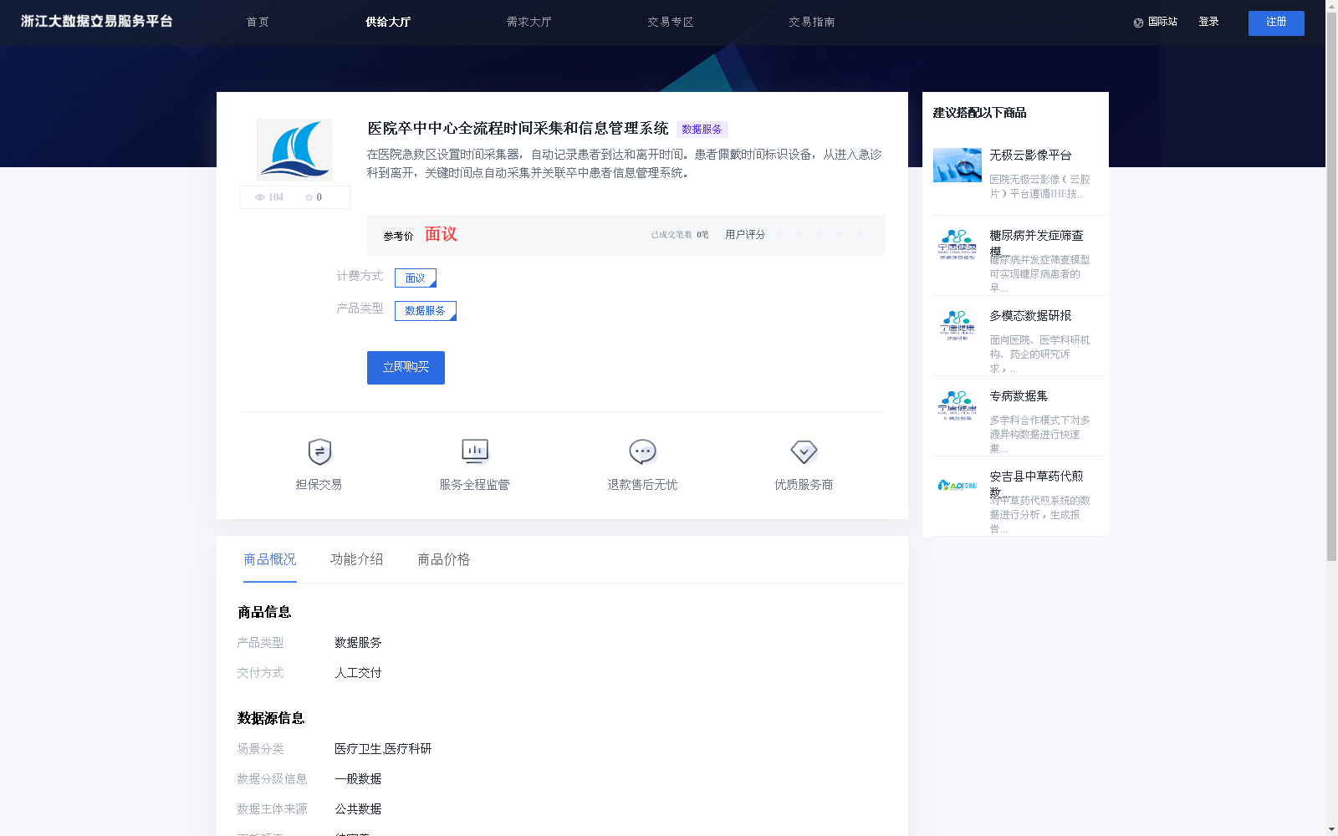1338x836 pixels.
Task: Click the 注册 button
Action: click(1276, 23)
